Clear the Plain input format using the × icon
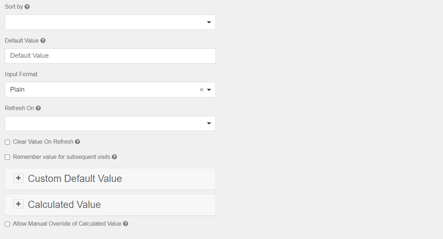This screenshot has width=443, height=239. pyautogui.click(x=201, y=90)
